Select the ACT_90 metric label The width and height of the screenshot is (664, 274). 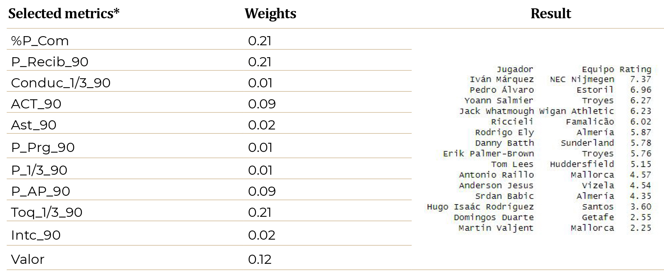tap(36, 104)
